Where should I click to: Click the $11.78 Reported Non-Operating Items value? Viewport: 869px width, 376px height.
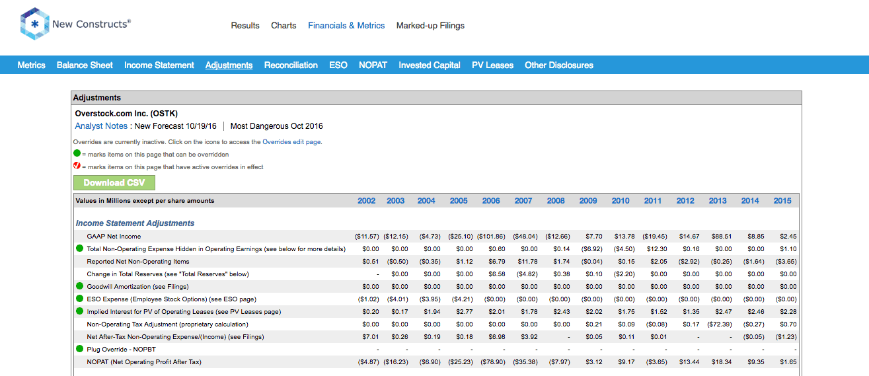point(527,262)
